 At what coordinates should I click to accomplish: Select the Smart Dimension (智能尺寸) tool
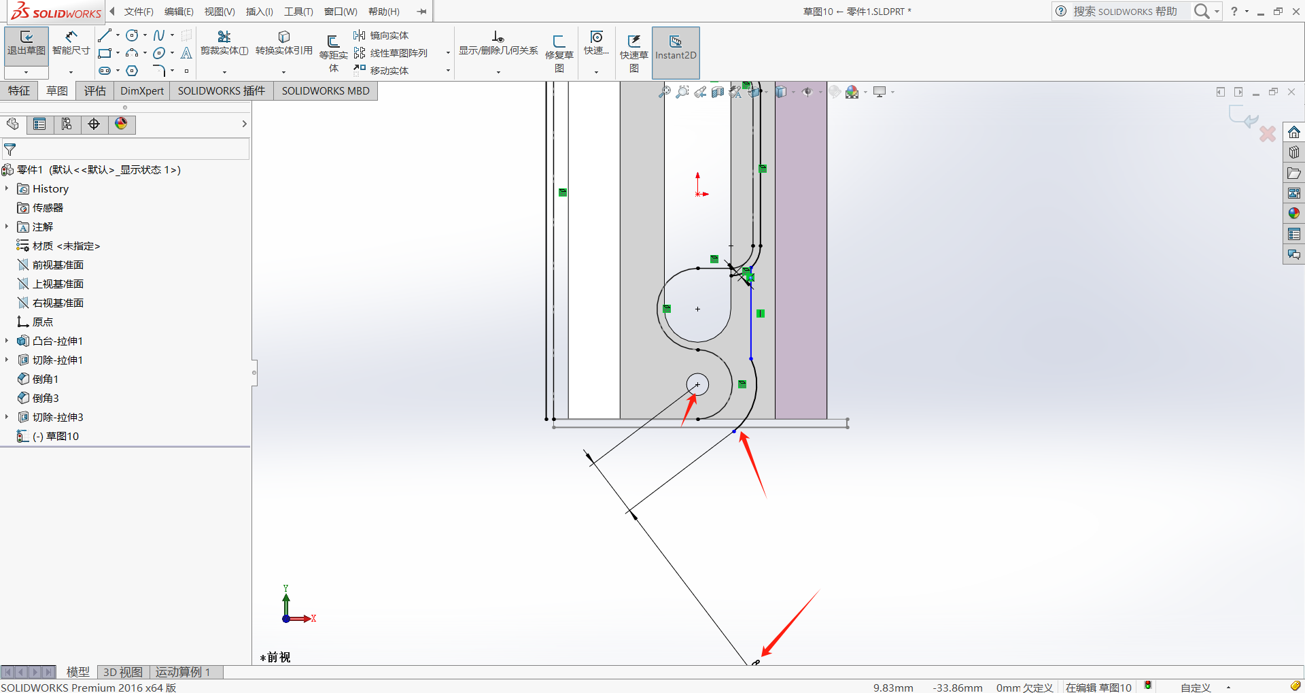tap(71, 43)
